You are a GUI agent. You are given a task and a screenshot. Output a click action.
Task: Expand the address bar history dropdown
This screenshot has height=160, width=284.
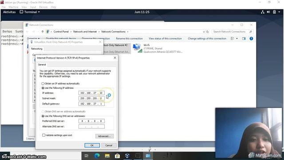pyautogui.click(x=204, y=32)
